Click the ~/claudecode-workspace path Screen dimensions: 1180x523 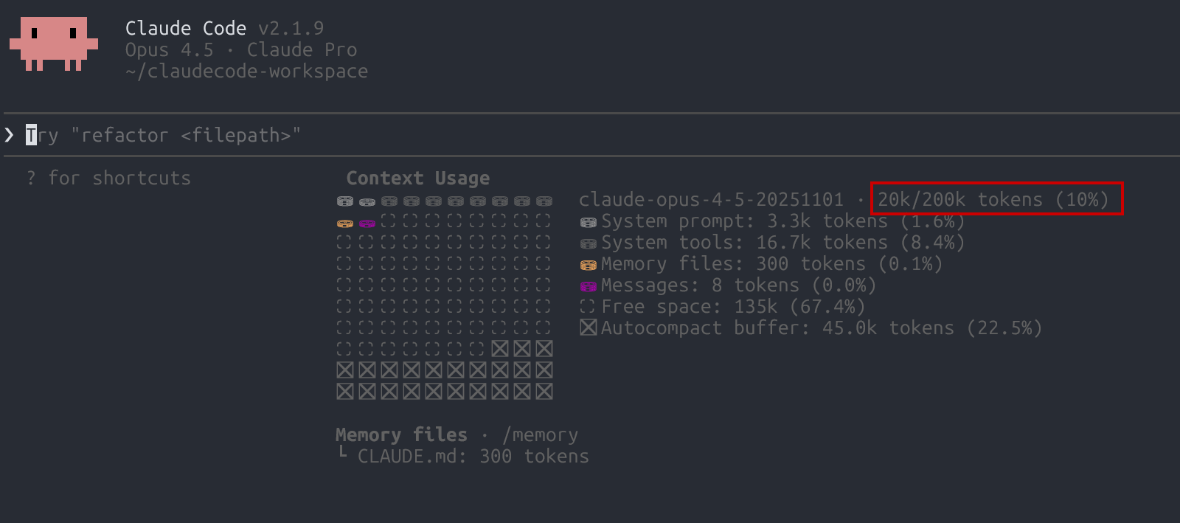tap(246, 72)
